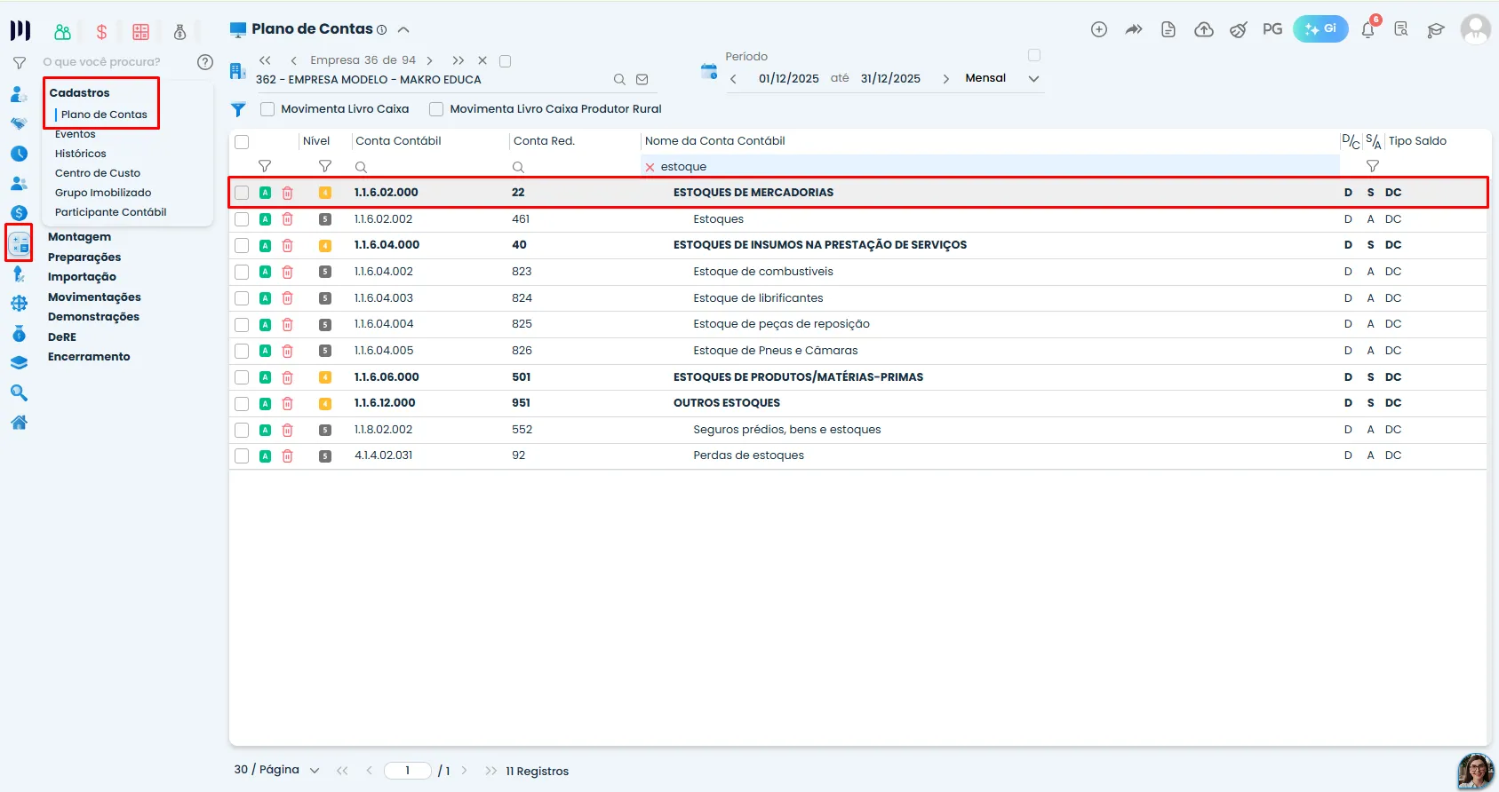Image resolution: width=1499 pixels, height=792 pixels.
Task: Open Eventos in the Cadastros menu
Action: [x=76, y=134]
